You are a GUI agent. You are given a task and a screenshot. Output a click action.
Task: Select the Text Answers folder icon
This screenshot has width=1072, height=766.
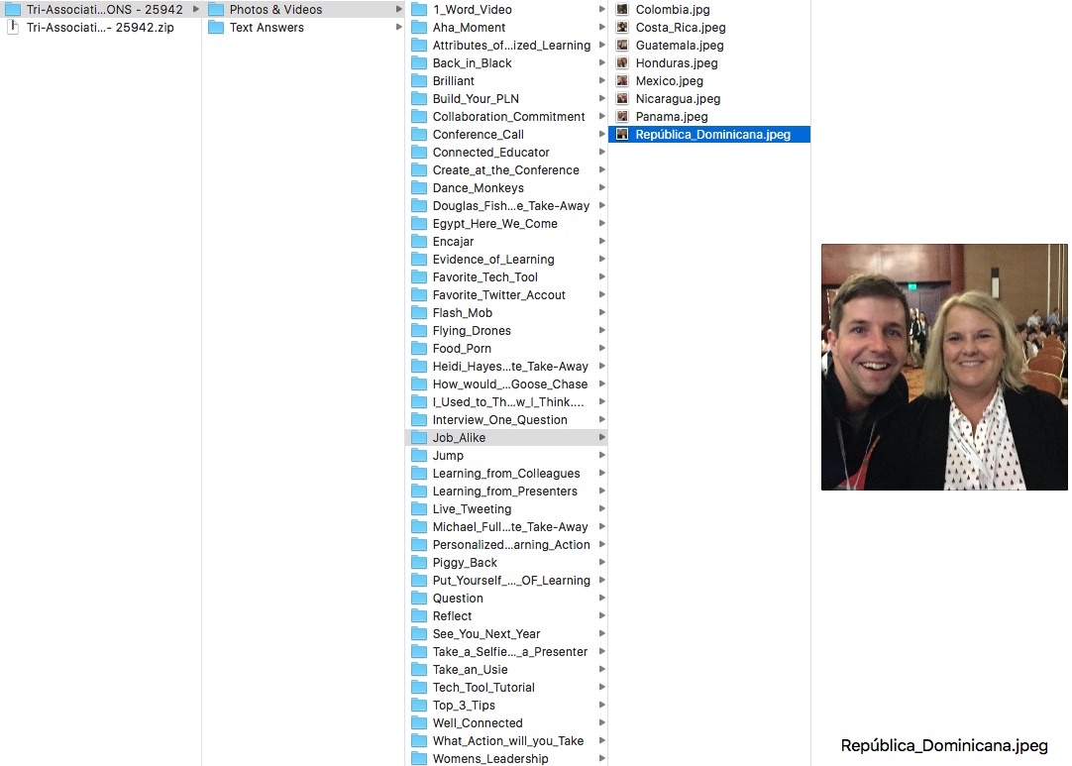coord(216,28)
